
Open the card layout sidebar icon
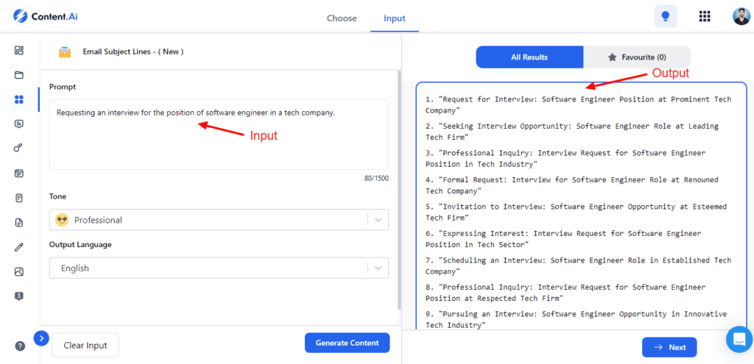(18, 173)
